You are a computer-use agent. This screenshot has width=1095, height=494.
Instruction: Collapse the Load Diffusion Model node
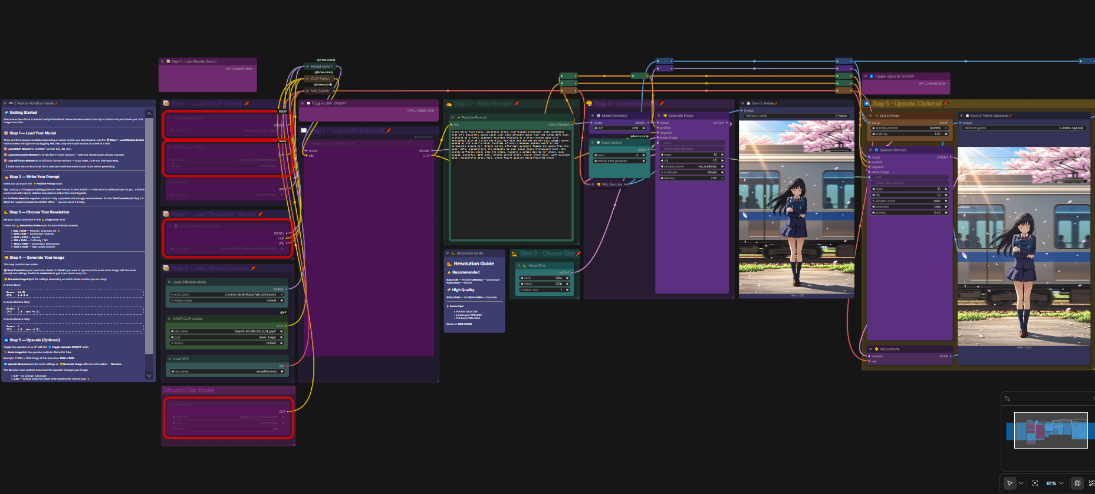click(168, 282)
